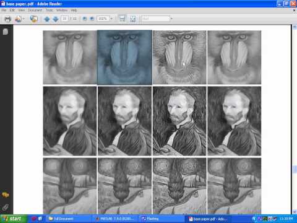Image resolution: width=297 pixels, height=223 pixels.
Task: Expand the Find box options dropdown
Action: [x=171, y=19]
